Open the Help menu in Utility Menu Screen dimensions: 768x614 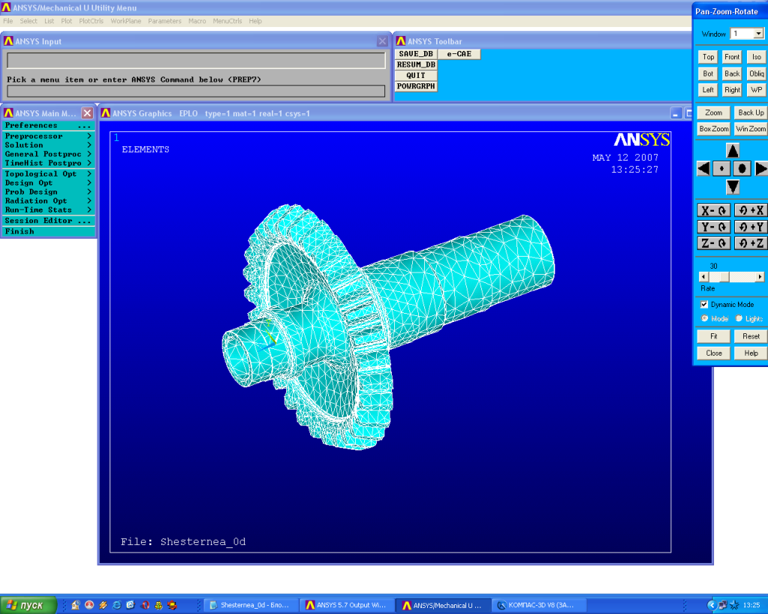click(x=255, y=21)
